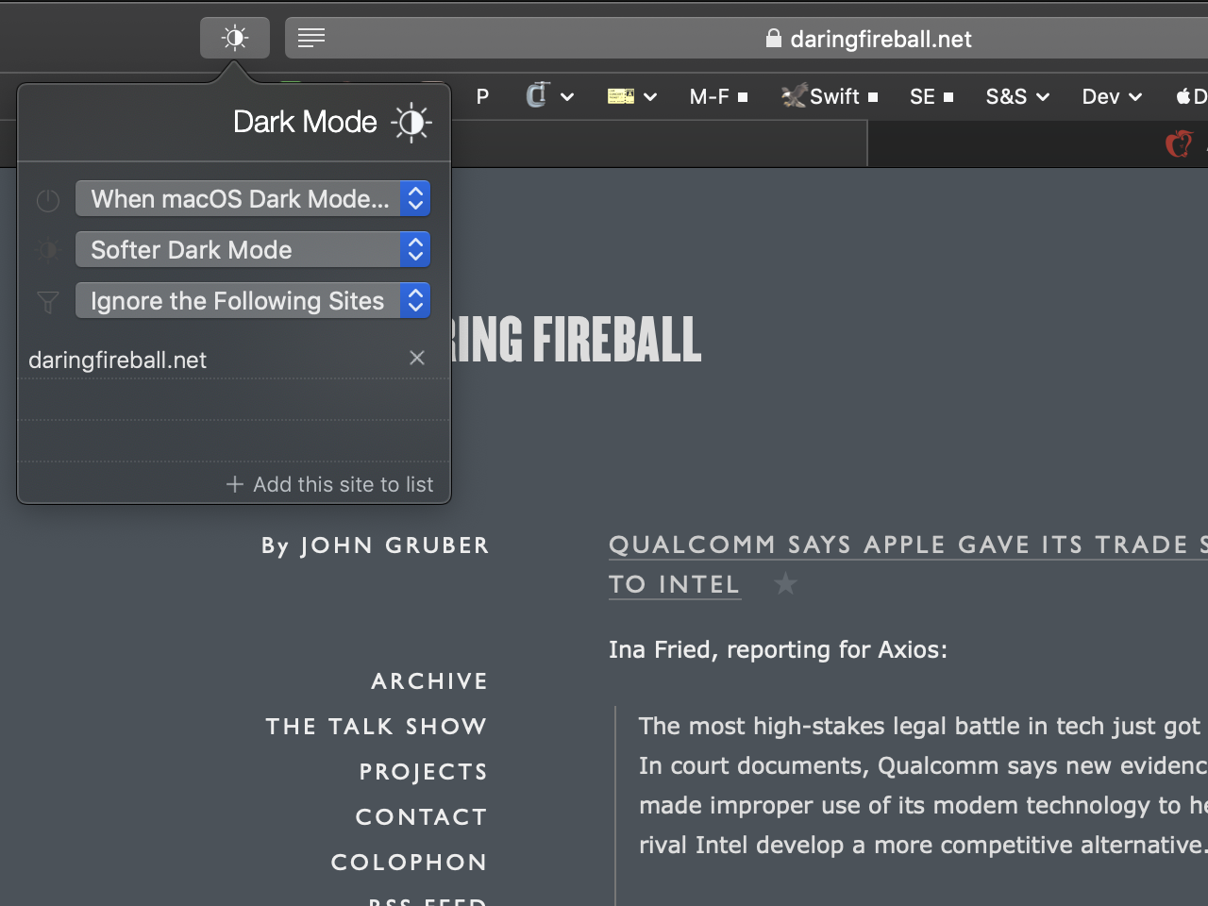
Task: Click the Dark Mode extension toolbar button
Action: (x=235, y=38)
